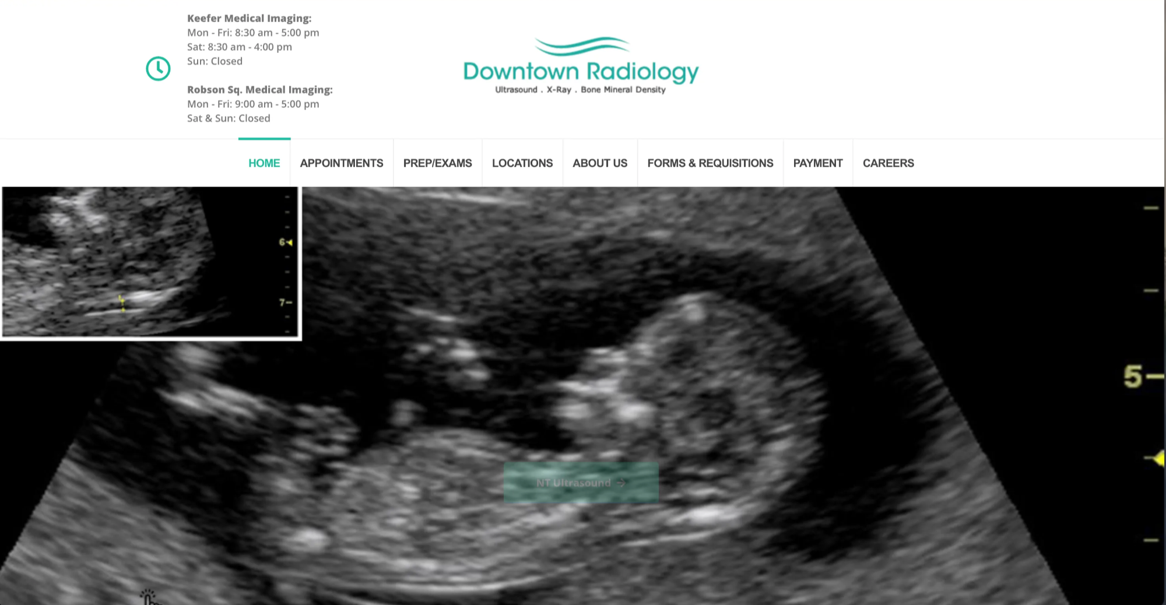
Task: Open Keefer Medical Imaging hours text
Action: 249,18
